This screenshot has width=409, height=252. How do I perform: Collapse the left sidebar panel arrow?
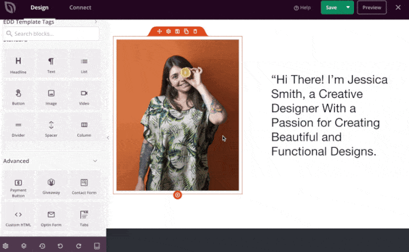(108, 138)
